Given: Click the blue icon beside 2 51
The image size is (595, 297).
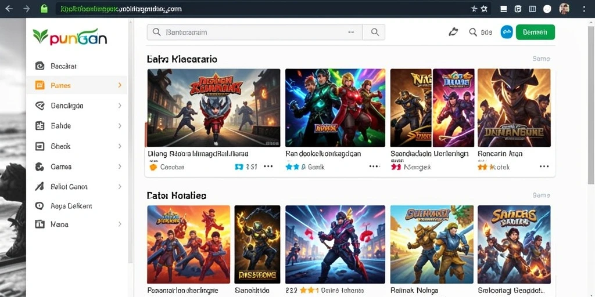Looking at the screenshot, I should (x=239, y=166).
